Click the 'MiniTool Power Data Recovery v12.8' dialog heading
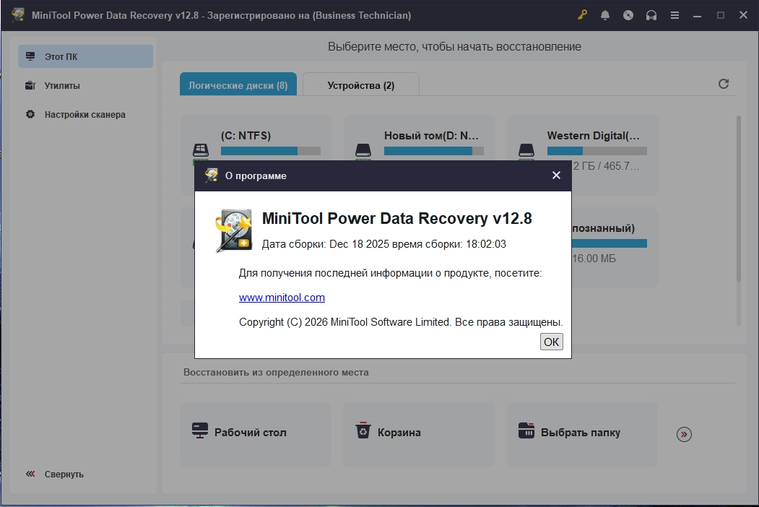 (x=397, y=218)
